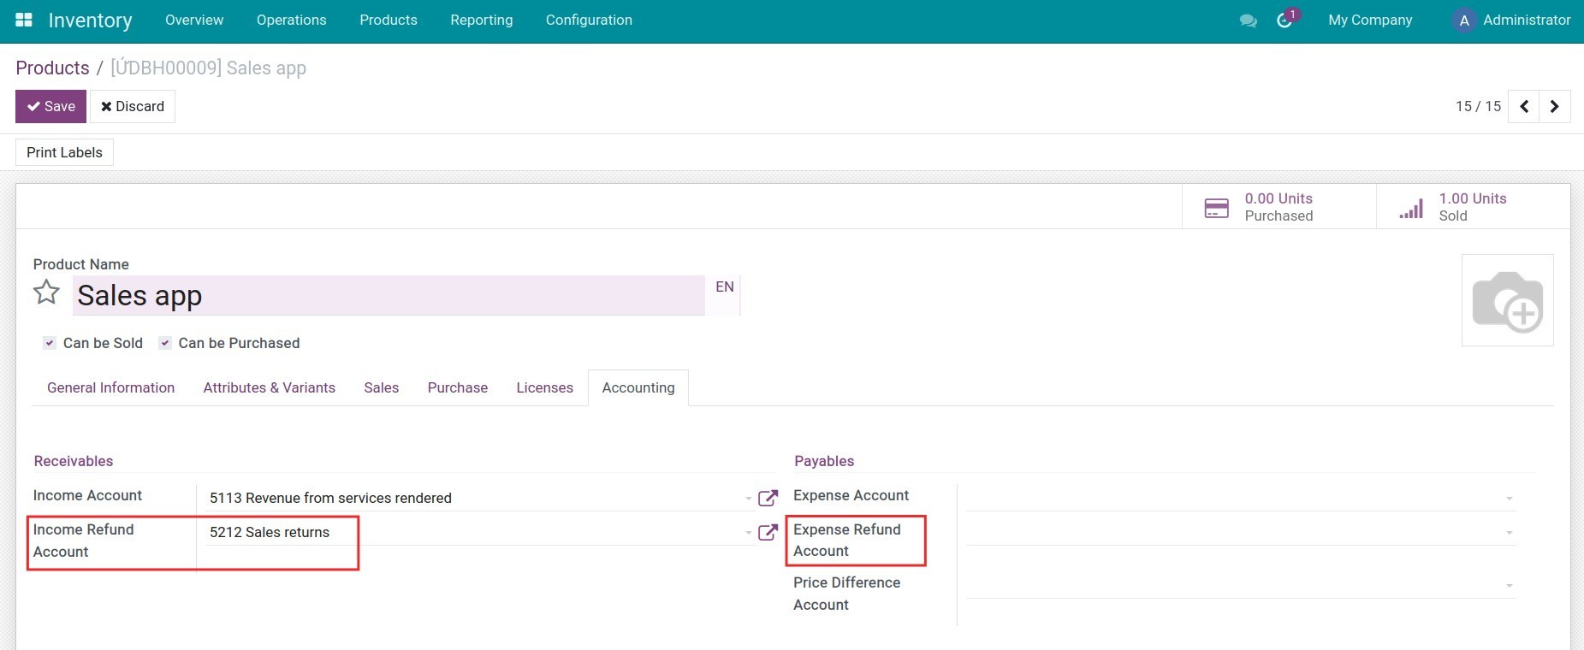Open the Units Sold statistics button

1472,207
